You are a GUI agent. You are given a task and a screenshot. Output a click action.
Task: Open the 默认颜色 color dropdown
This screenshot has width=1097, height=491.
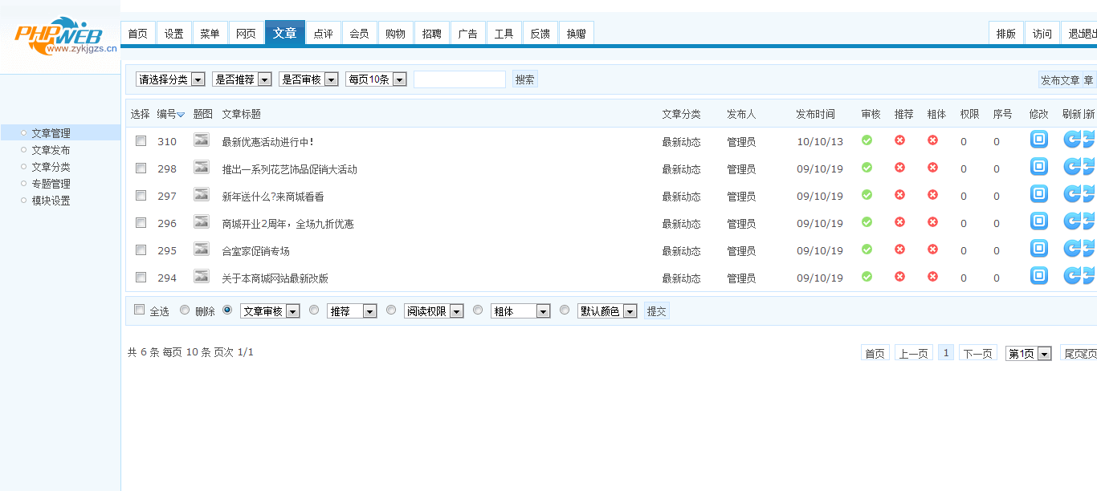pos(607,311)
